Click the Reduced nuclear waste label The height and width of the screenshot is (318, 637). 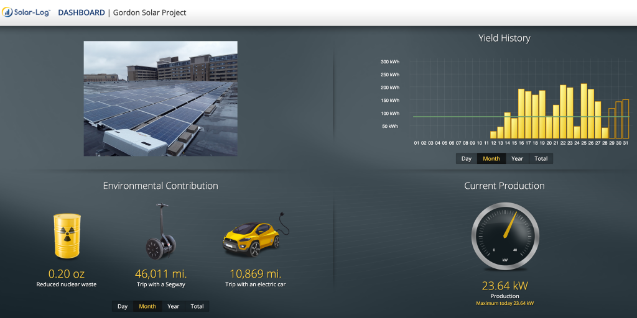coord(67,284)
